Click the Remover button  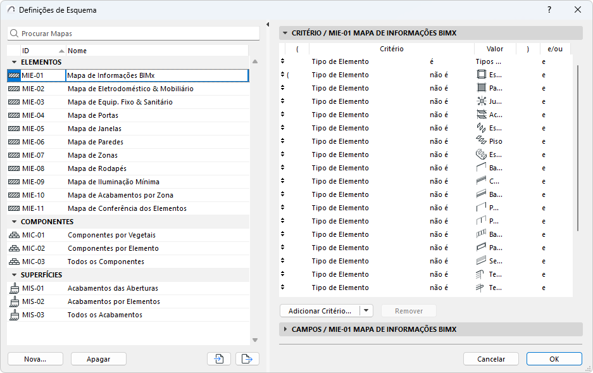(x=408, y=311)
